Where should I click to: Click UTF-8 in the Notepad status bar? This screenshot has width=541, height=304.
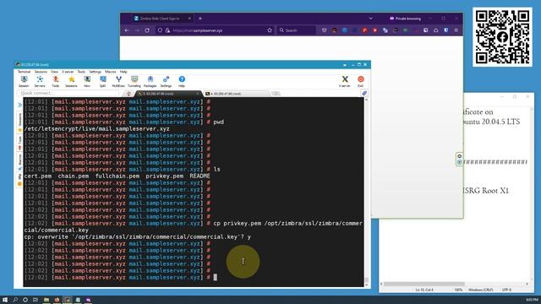pos(506,290)
